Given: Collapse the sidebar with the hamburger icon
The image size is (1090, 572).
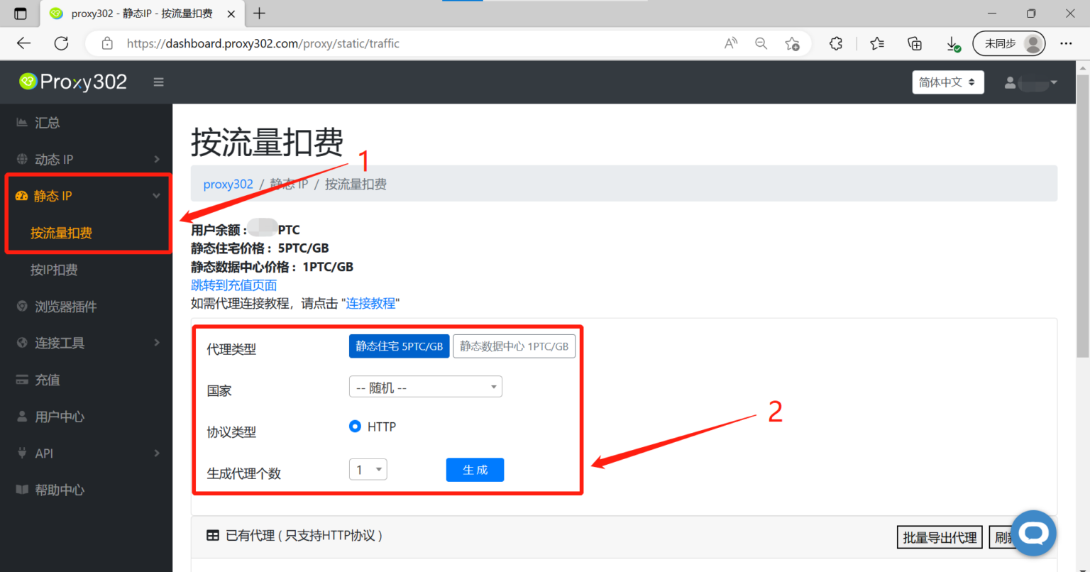Looking at the screenshot, I should click(158, 82).
